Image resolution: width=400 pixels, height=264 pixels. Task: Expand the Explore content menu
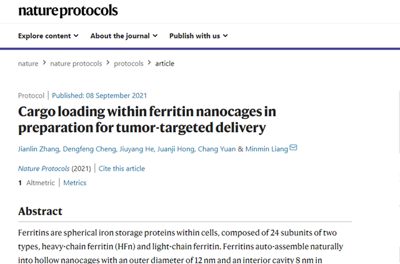pyautogui.click(x=48, y=36)
